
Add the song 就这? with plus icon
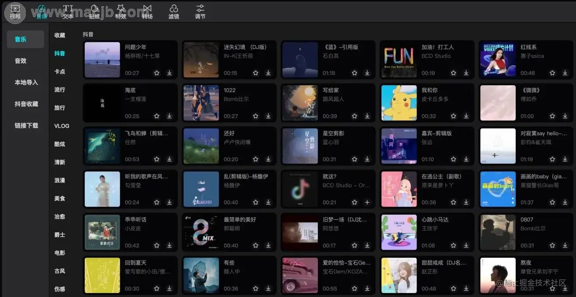click(367, 203)
